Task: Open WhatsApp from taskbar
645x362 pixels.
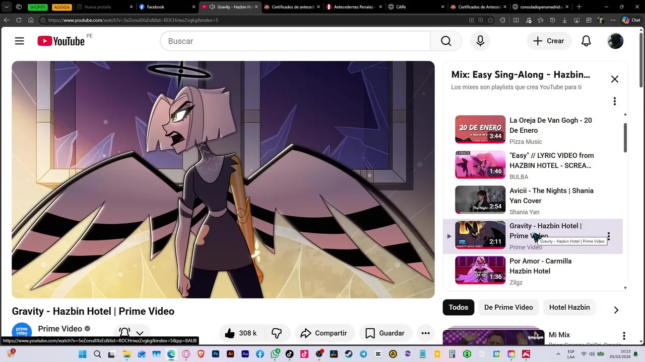Action: (275, 354)
